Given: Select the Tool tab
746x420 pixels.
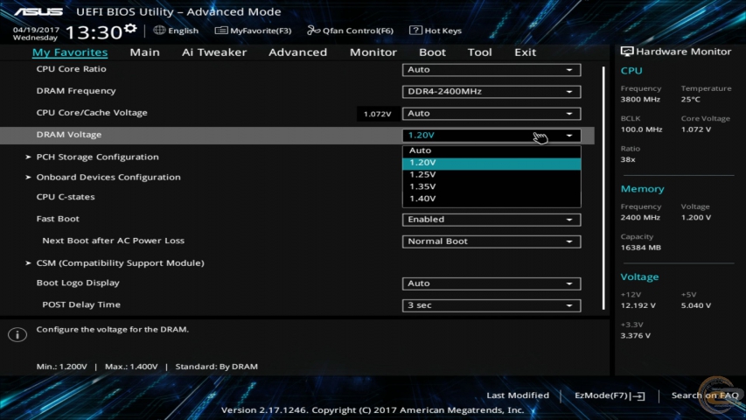Looking at the screenshot, I should coord(479,52).
